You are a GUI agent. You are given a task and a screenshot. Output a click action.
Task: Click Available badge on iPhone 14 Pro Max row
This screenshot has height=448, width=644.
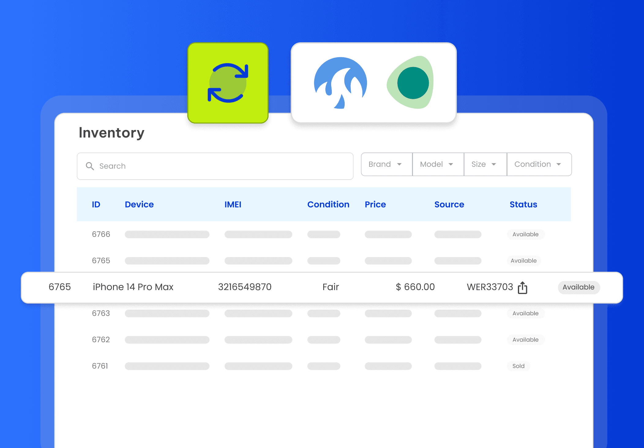[x=578, y=287]
